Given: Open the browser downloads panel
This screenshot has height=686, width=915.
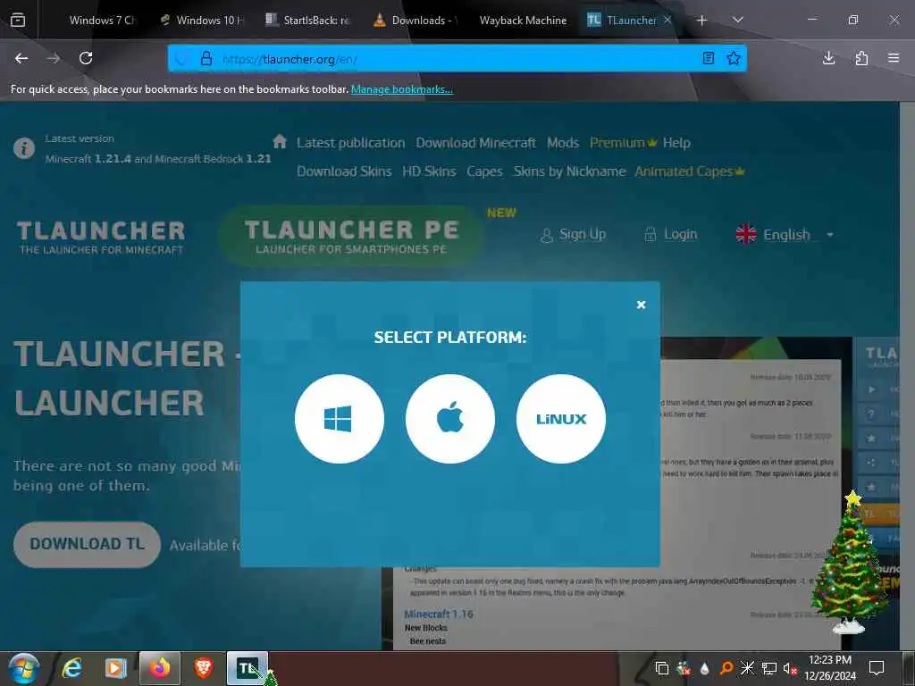Looking at the screenshot, I should click(x=828, y=58).
